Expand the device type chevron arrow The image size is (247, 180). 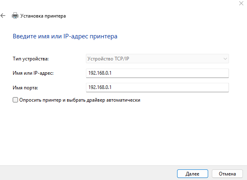pos(225,59)
